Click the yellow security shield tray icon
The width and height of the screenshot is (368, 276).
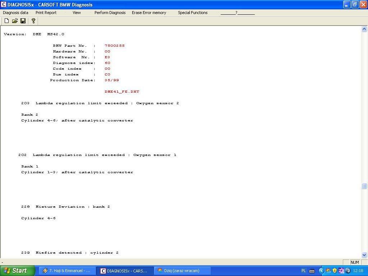(x=335, y=271)
